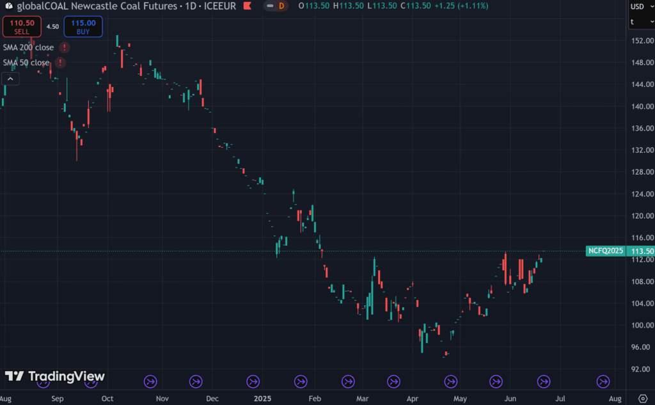Viewport: 655px width, 405px height.
Task: Click the SMA 50 close error icon
Action: pyautogui.click(x=60, y=63)
